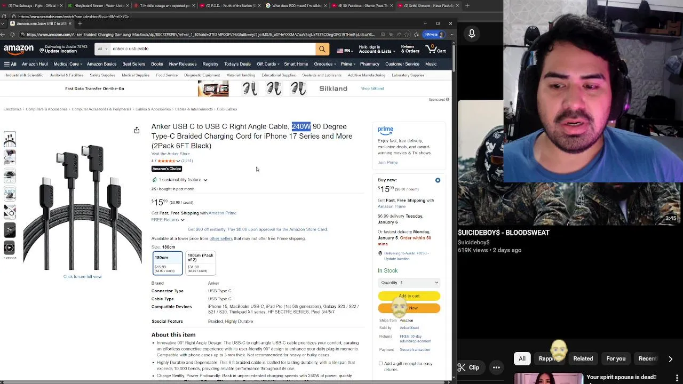Click the browser back arrow

(x=3, y=35)
